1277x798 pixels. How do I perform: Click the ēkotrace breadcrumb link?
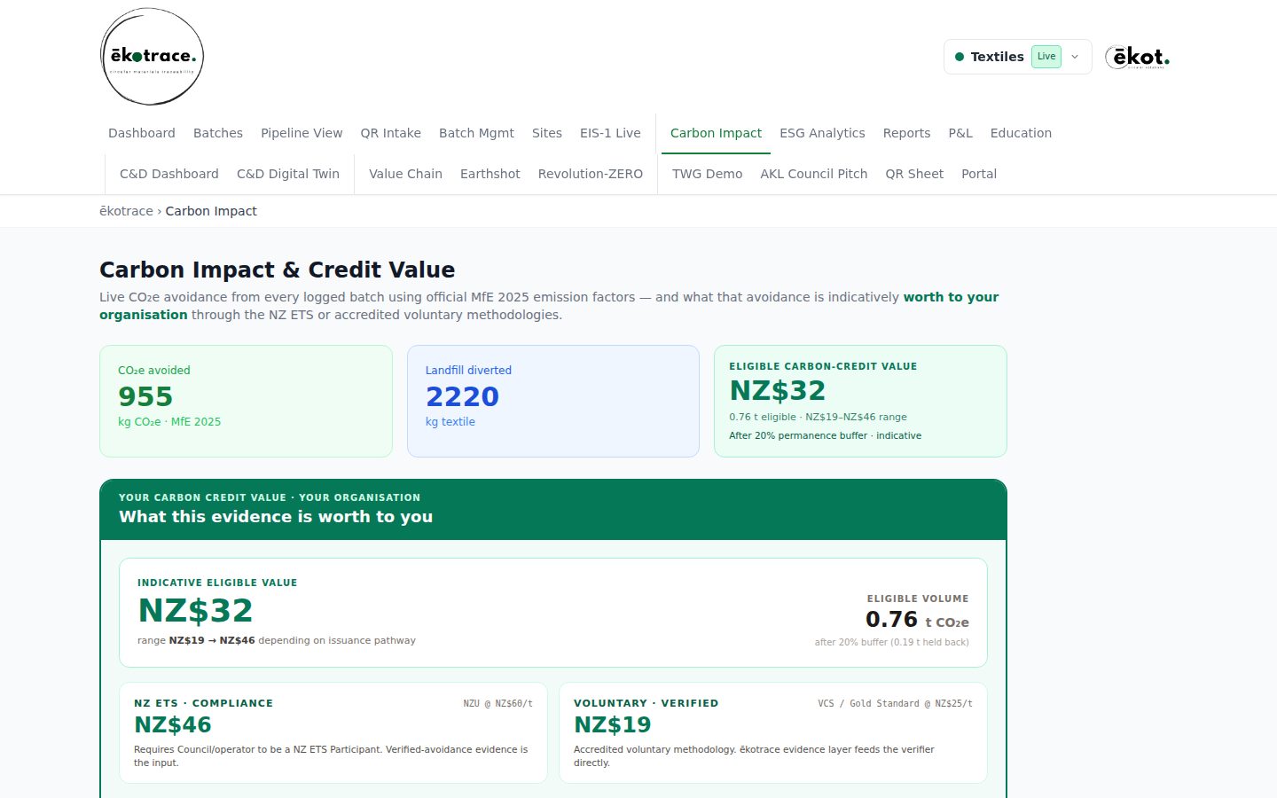point(126,211)
